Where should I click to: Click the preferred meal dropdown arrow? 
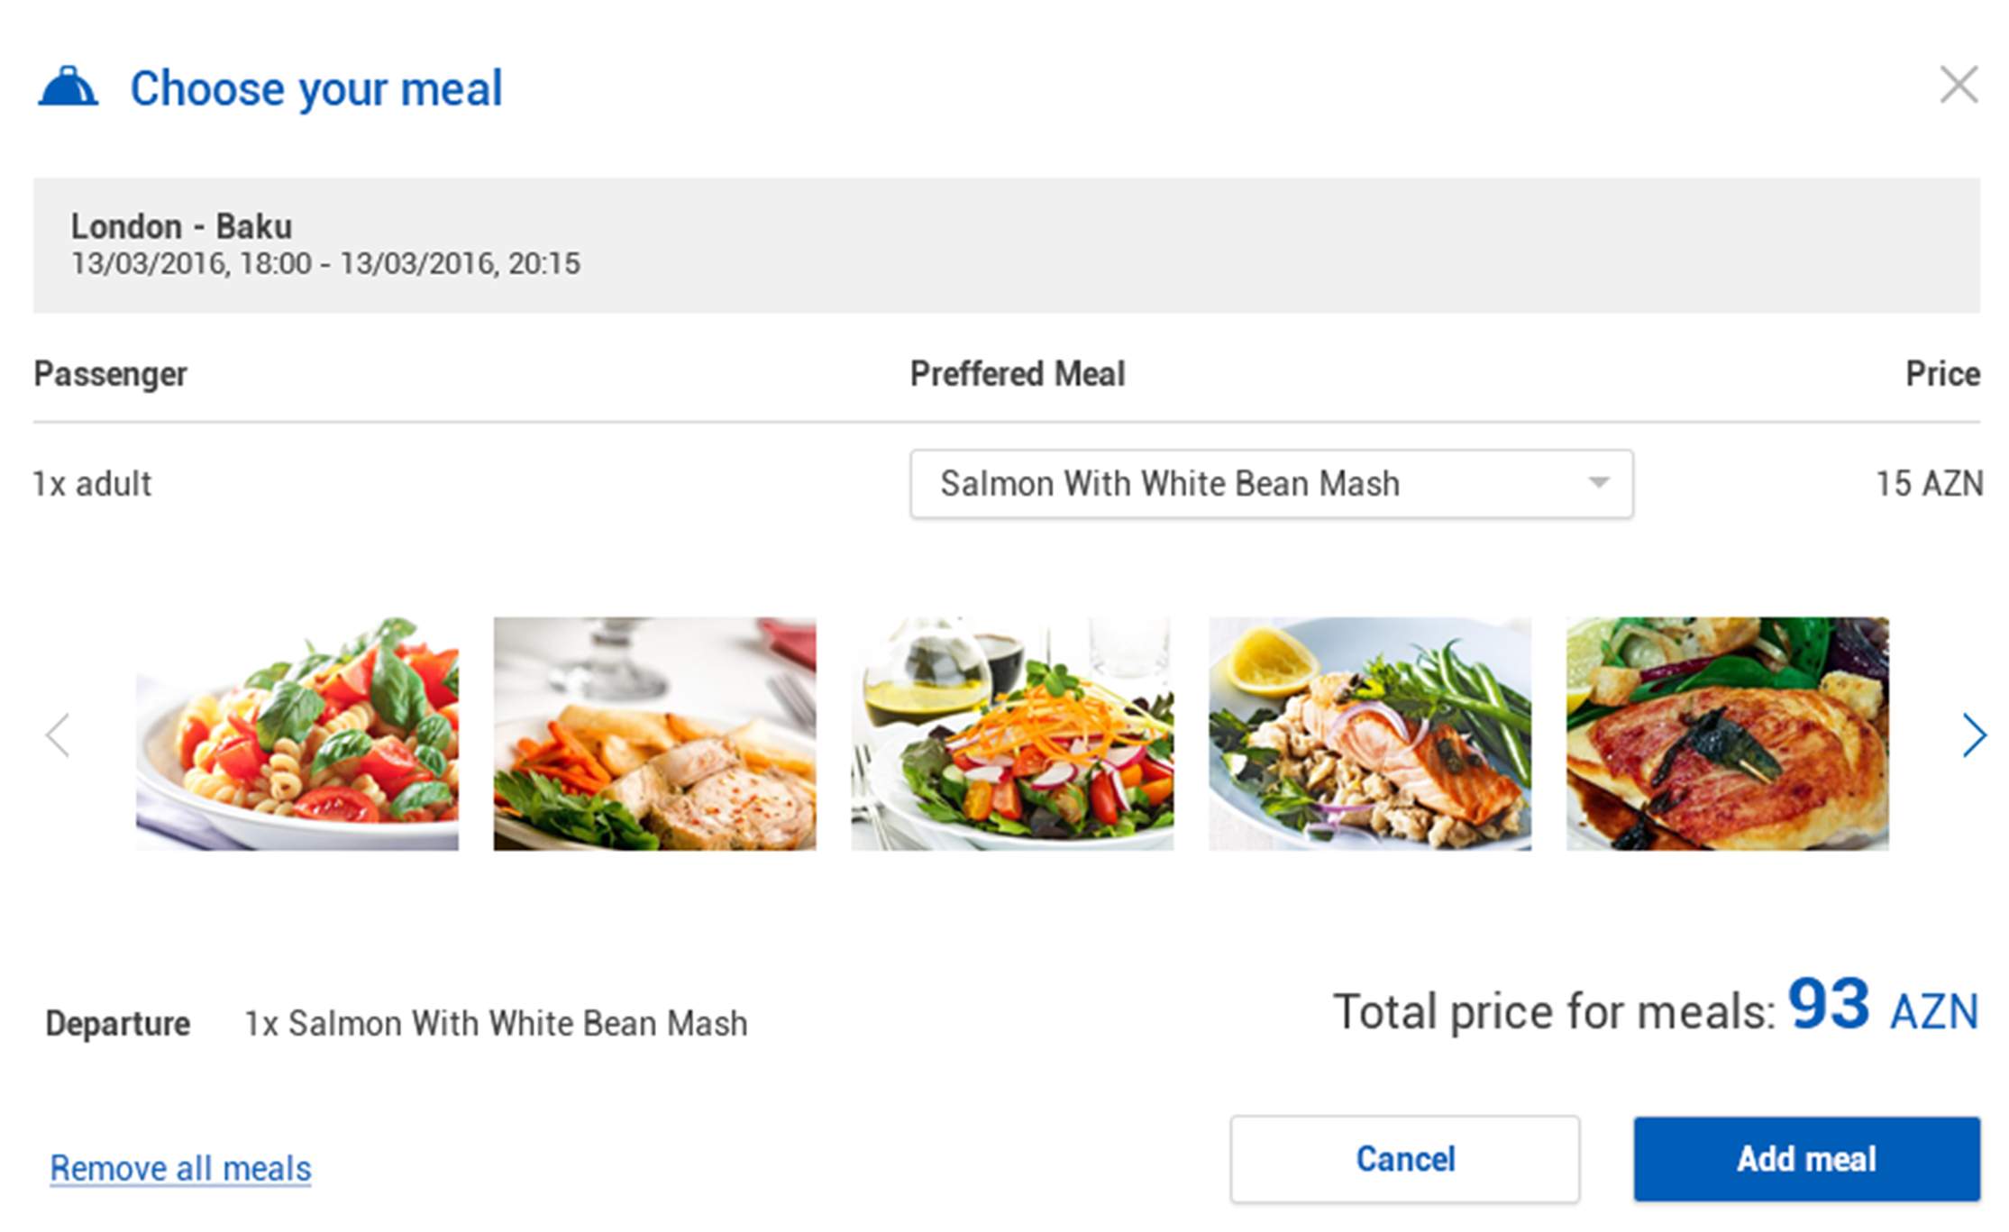(x=1598, y=483)
